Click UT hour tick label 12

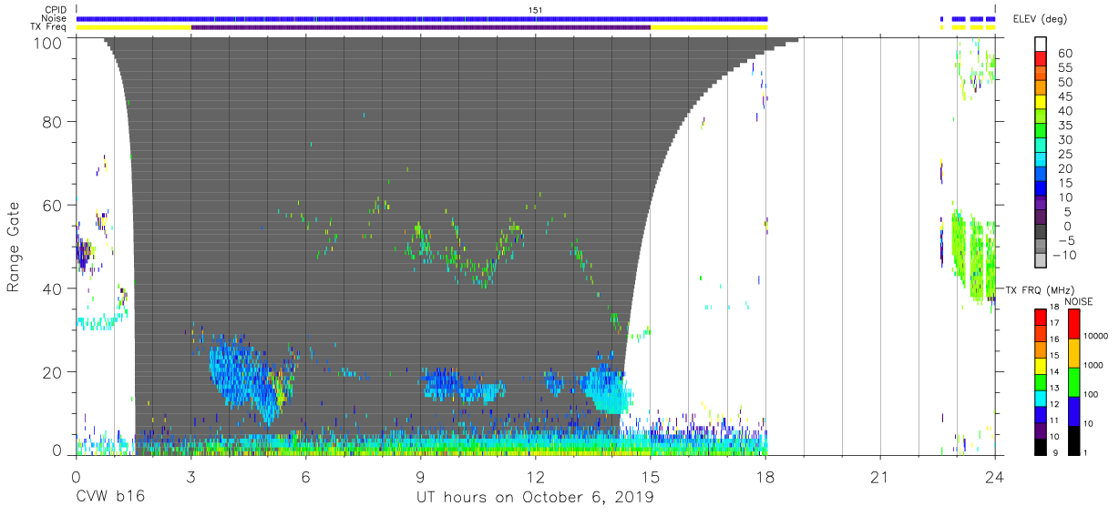[x=535, y=477]
